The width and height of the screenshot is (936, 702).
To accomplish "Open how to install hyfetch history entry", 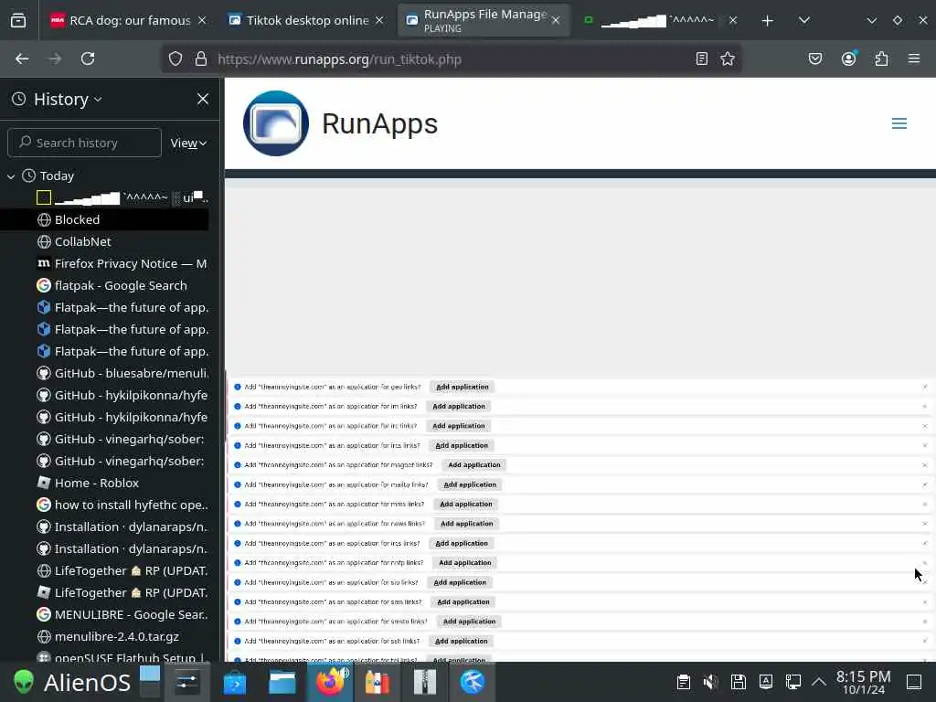I will (x=104, y=505).
